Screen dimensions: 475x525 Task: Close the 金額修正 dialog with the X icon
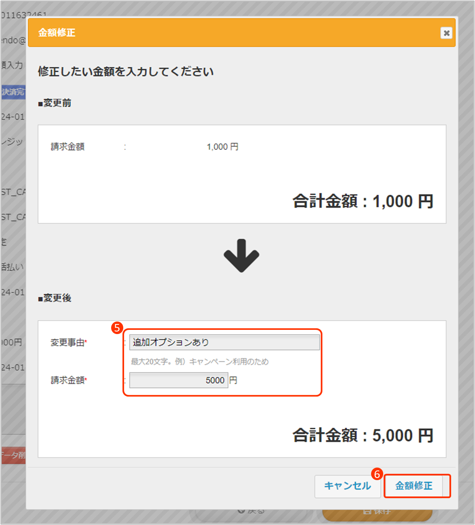point(446,33)
